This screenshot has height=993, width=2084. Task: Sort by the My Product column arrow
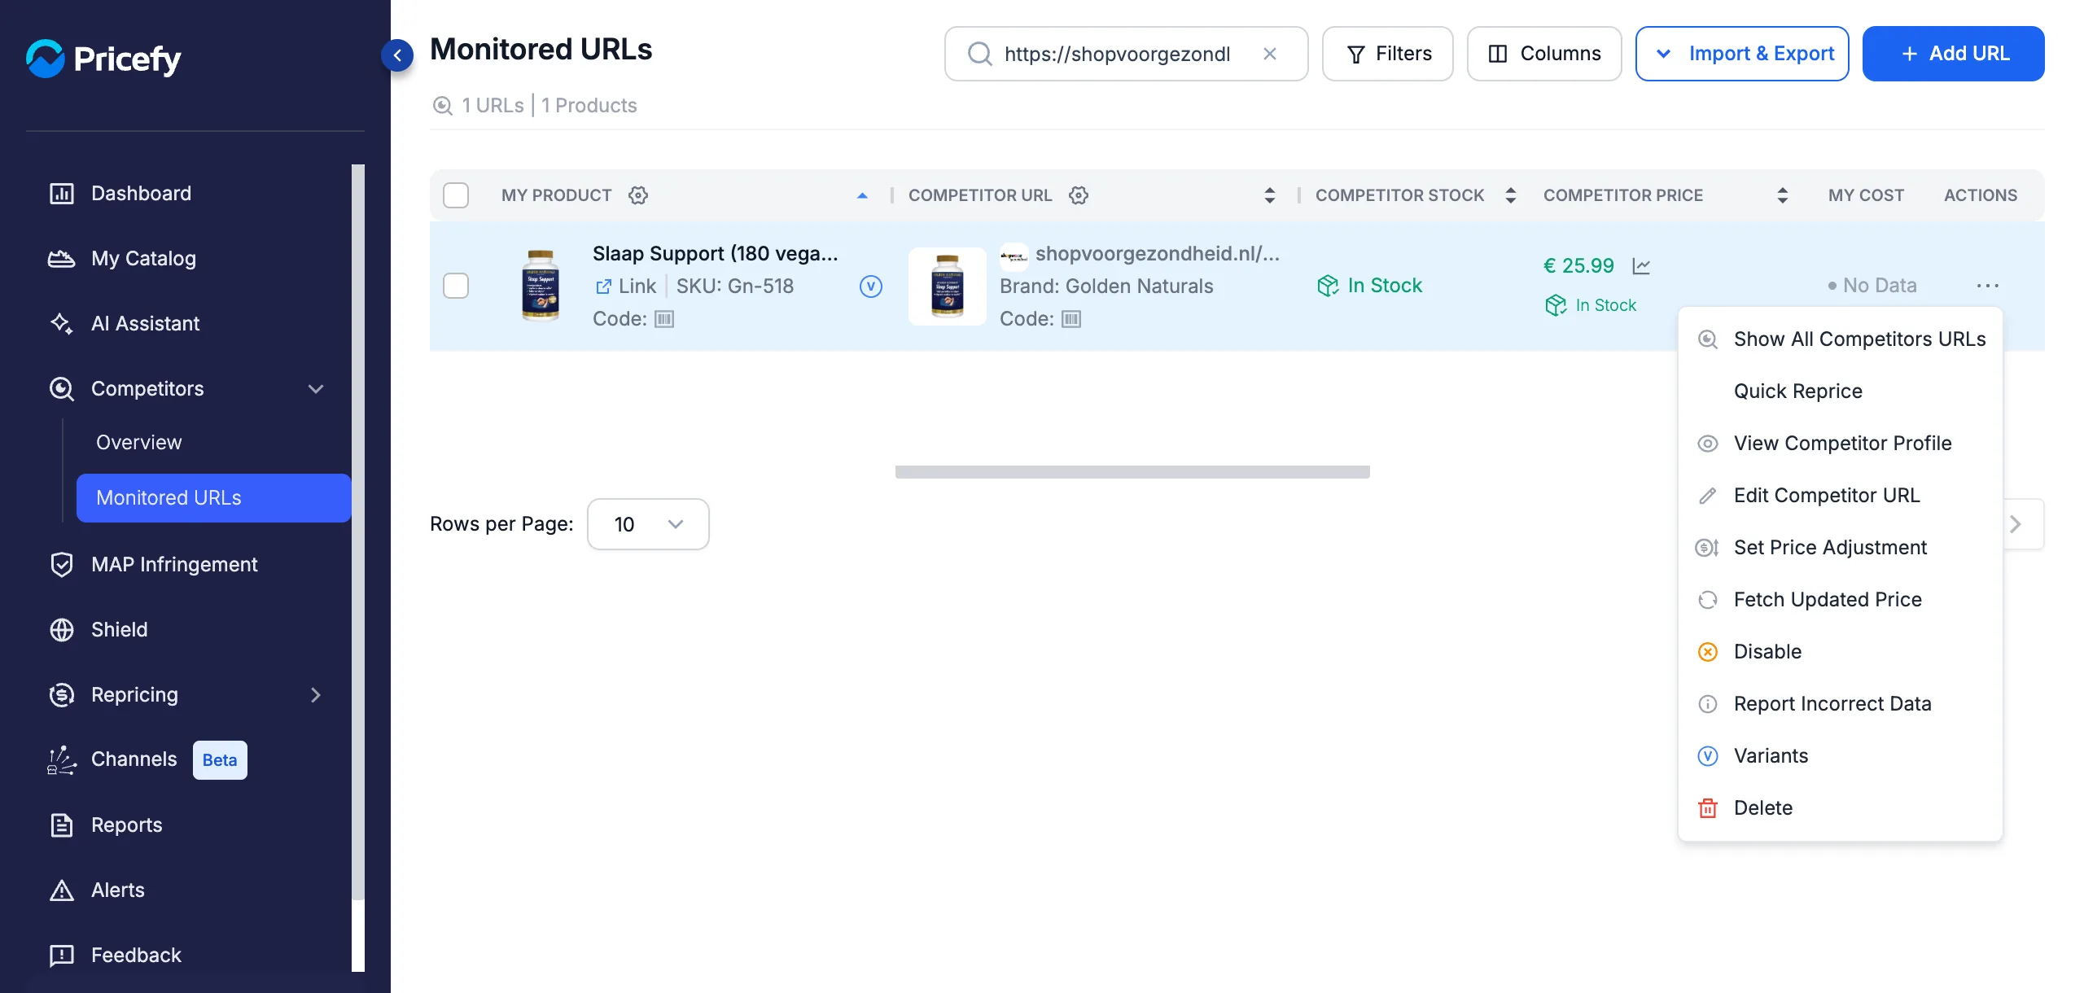862,195
